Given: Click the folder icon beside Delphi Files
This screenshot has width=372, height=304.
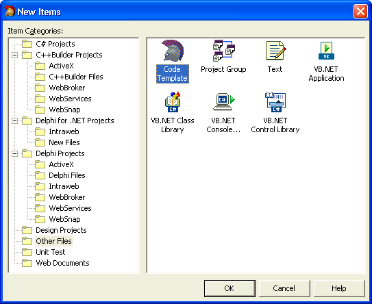Looking at the screenshot, I should (x=40, y=175).
